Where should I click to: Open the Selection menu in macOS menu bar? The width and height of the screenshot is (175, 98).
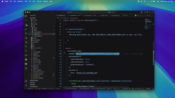20,1
